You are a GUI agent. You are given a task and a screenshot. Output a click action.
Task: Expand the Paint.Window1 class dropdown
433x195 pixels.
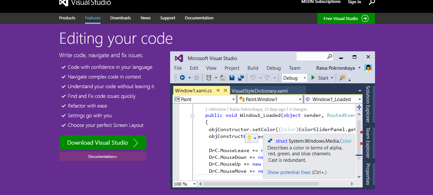pos(300,99)
